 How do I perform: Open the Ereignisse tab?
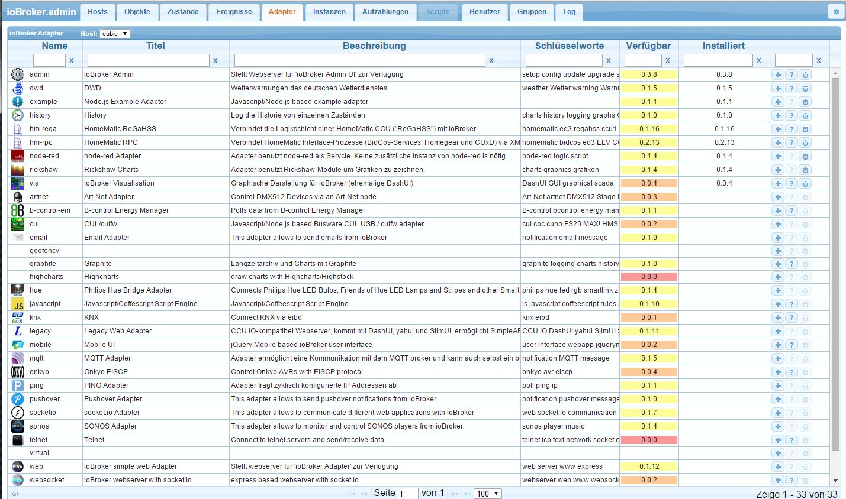point(234,12)
